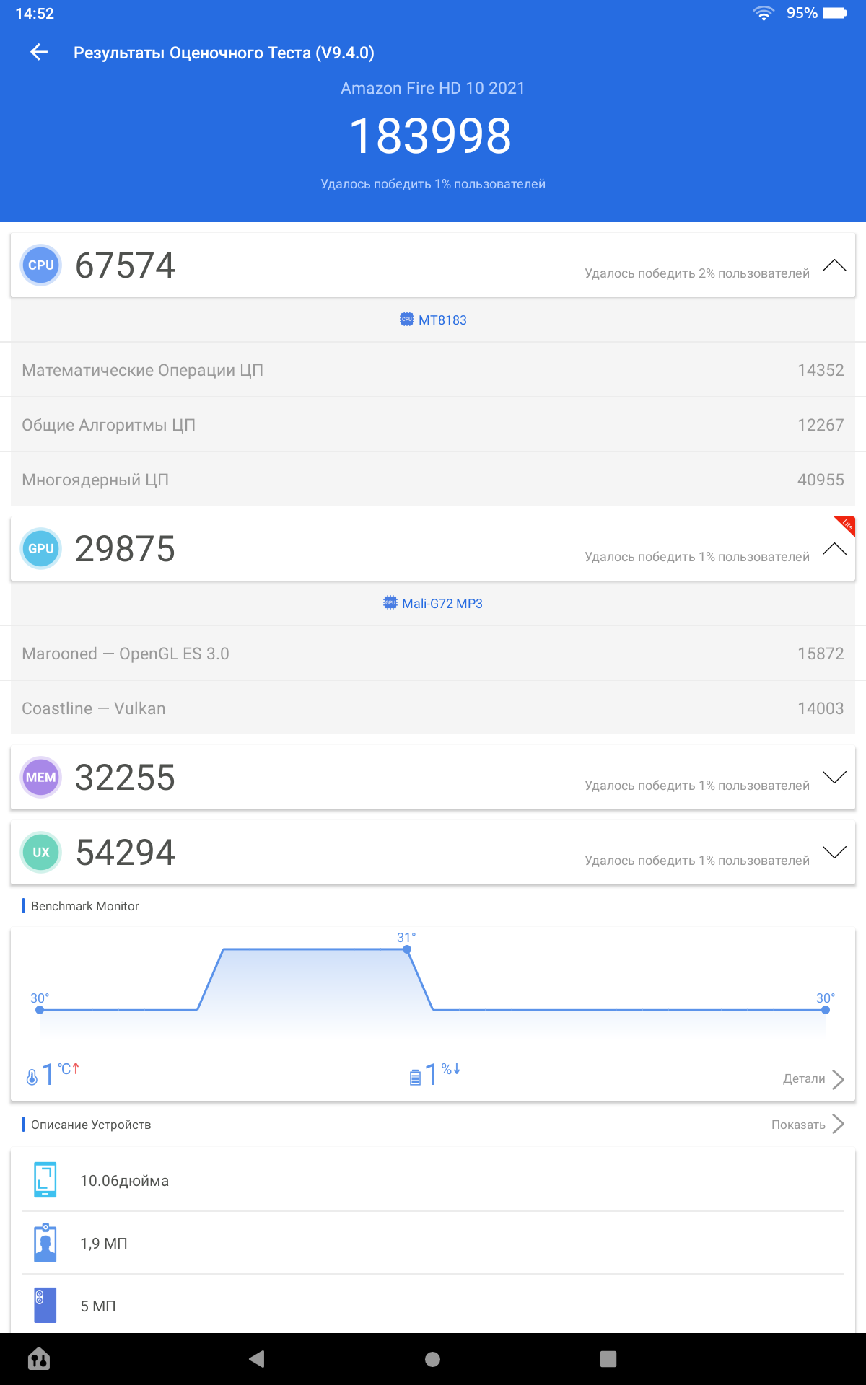This screenshot has width=866, height=1385.
Task: Tap the red Lite corner ribbon
Action: pos(847,524)
